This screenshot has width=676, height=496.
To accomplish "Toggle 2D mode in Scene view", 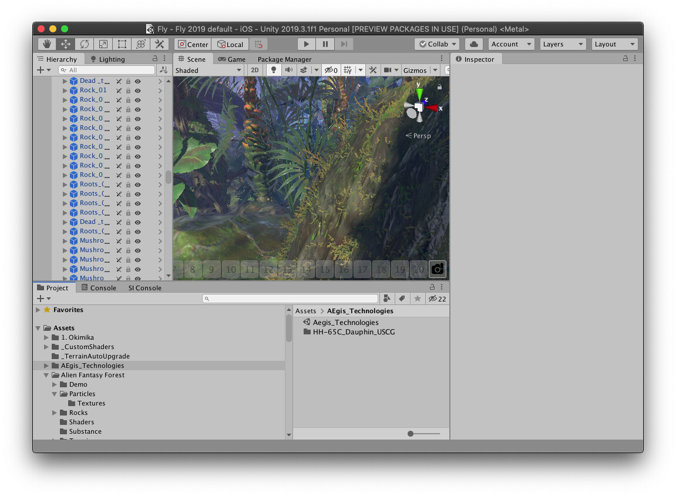I will (x=255, y=69).
